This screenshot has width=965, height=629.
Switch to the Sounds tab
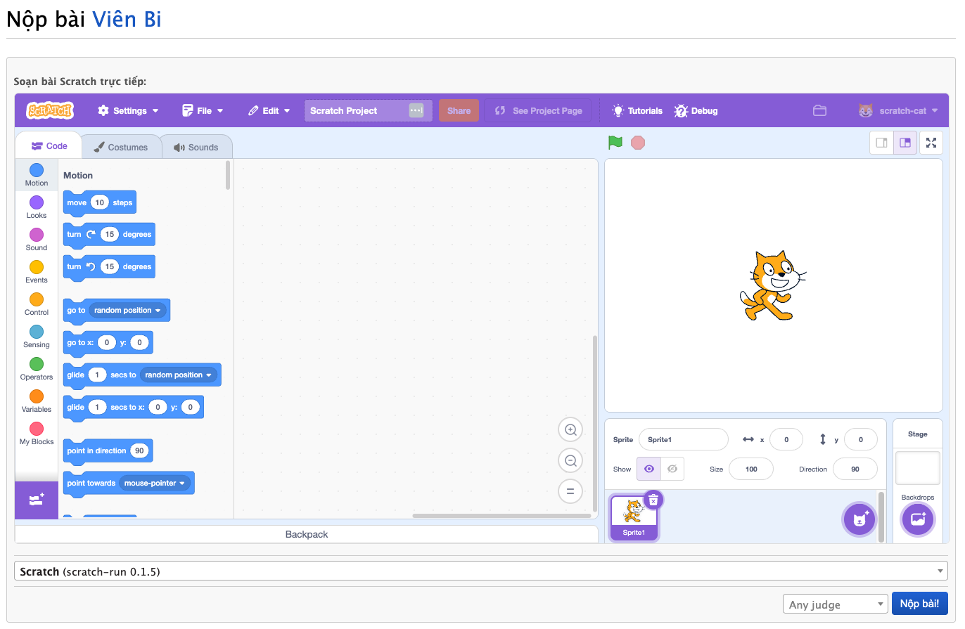click(x=196, y=148)
